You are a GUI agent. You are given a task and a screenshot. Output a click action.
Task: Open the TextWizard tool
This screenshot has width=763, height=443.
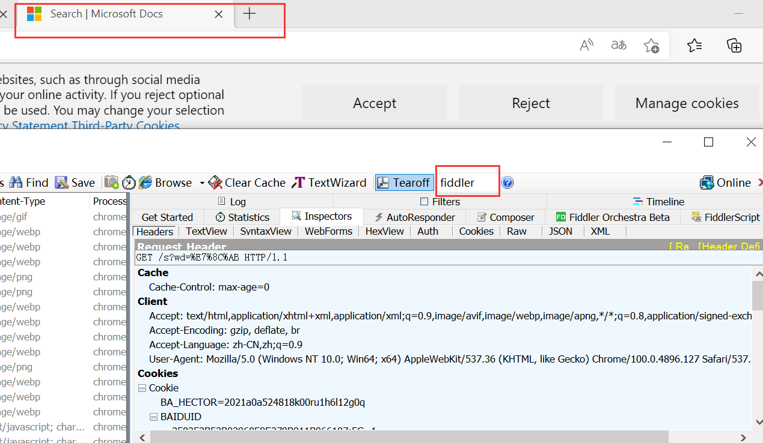[329, 182]
